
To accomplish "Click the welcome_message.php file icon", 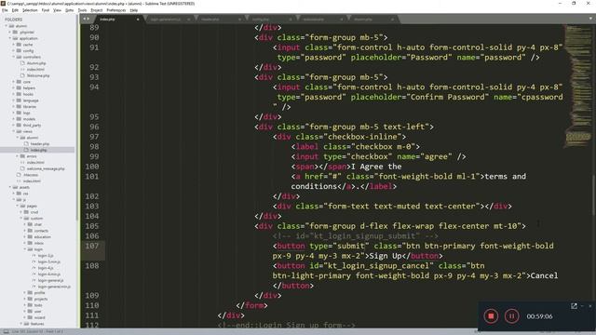I will [22, 168].
